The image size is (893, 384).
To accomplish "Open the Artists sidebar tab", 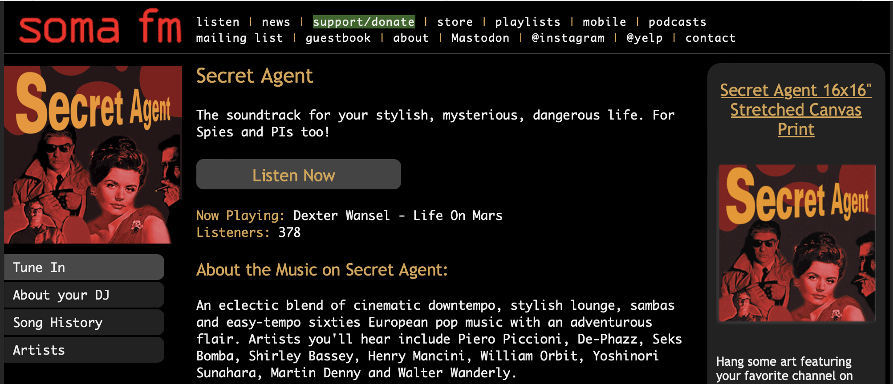I will [x=84, y=350].
